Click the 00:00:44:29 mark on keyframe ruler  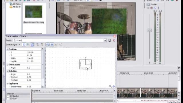(x=104, y=91)
